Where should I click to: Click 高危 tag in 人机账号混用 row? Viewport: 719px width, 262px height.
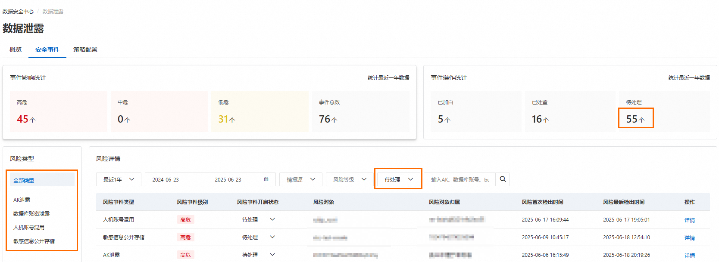coord(185,219)
